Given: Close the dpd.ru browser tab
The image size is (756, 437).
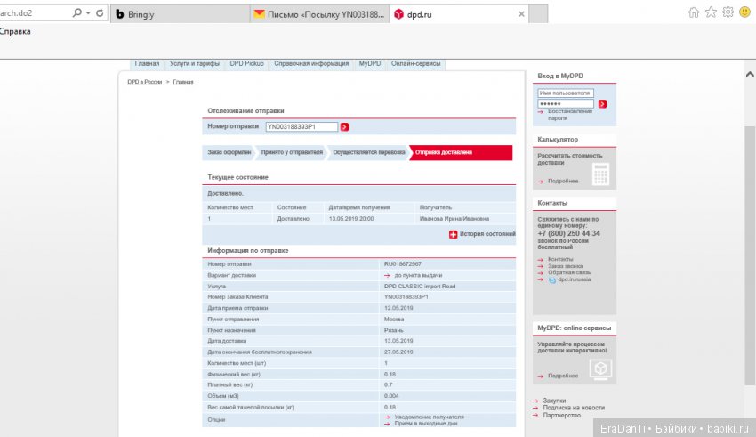Looking at the screenshot, I should coord(522,13).
